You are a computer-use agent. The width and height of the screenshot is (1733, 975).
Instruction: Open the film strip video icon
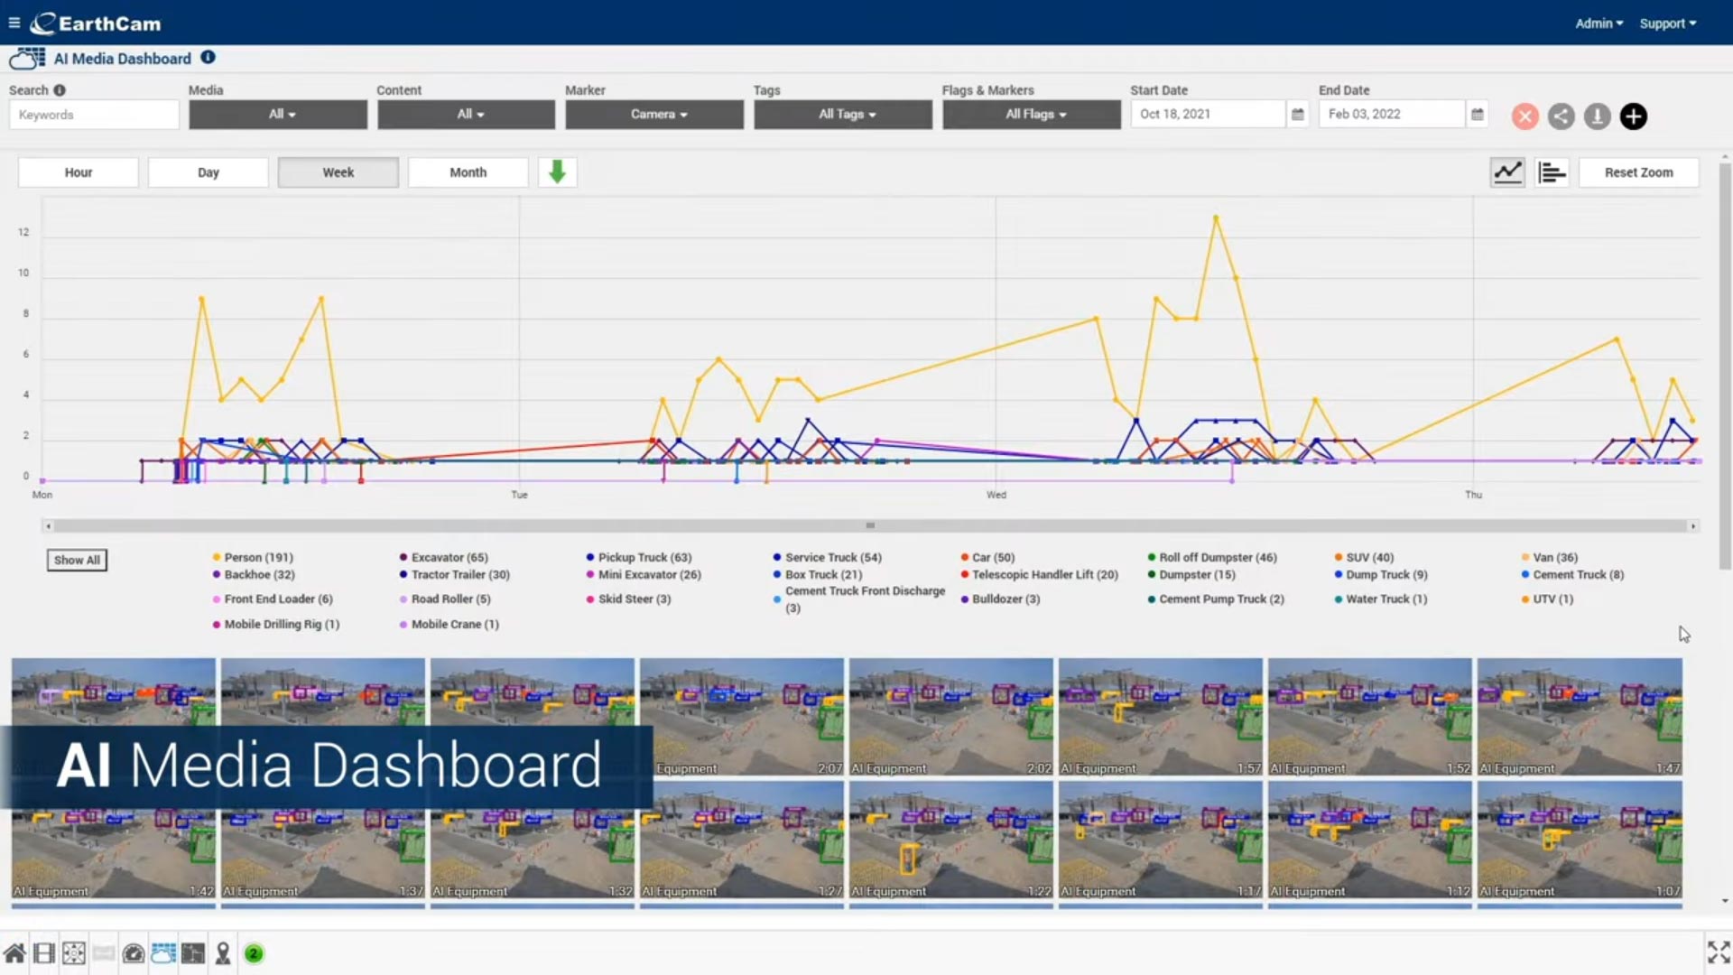pos(44,953)
